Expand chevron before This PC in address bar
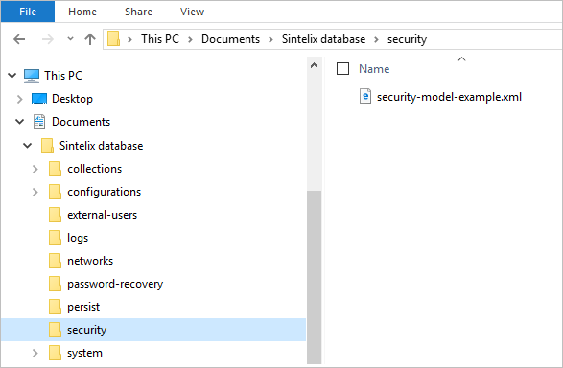The height and width of the screenshot is (368, 563). click(130, 39)
